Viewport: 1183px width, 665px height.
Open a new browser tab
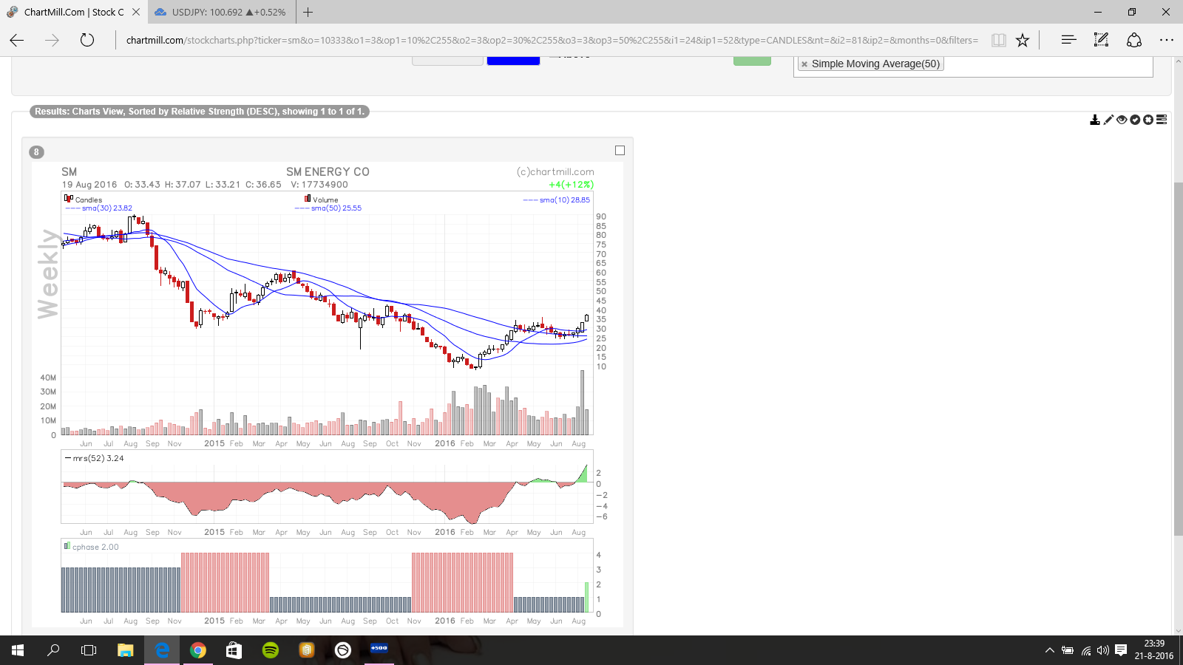(308, 12)
